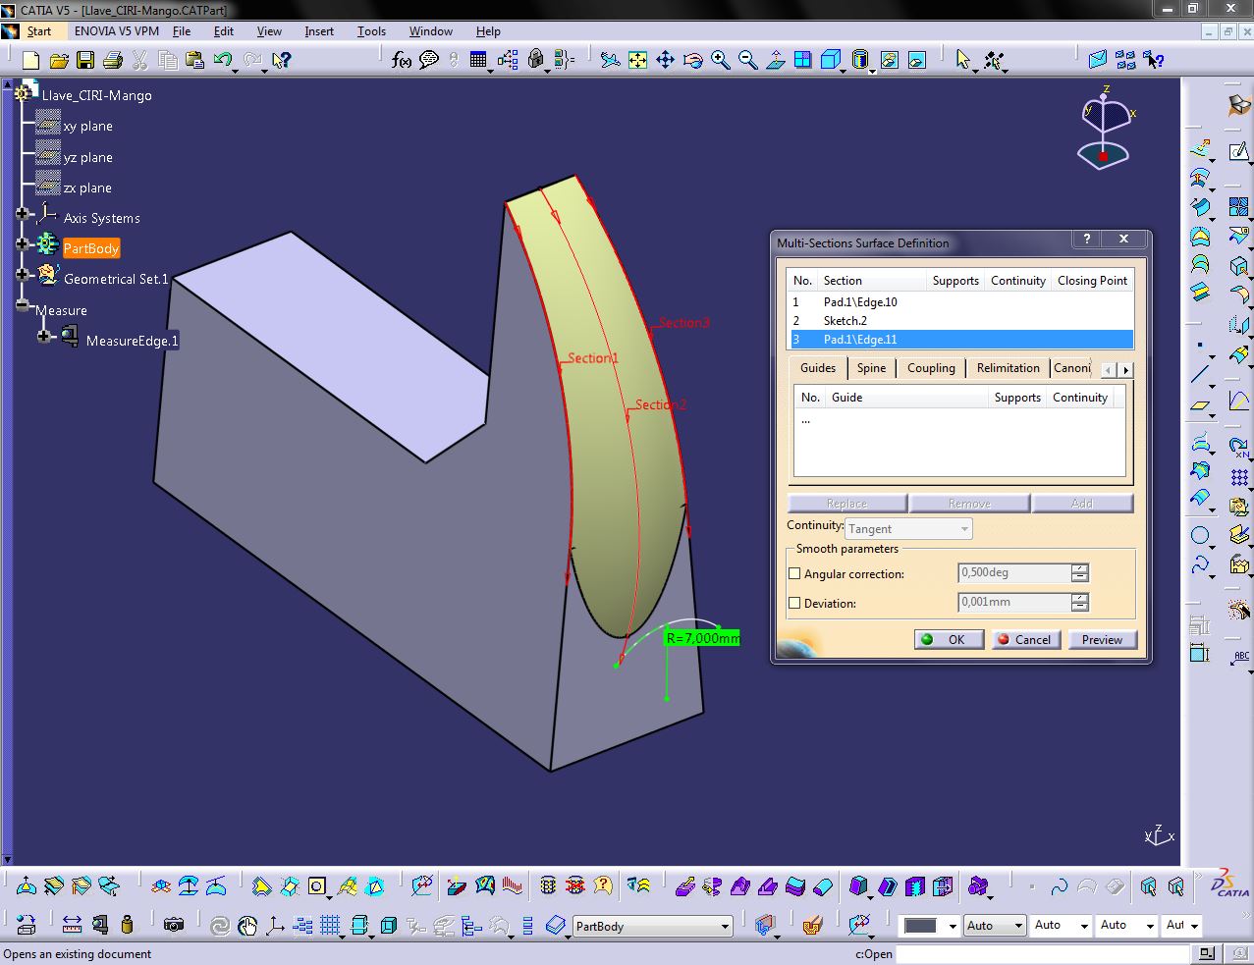
Task: Select the Sketch.2 section row
Action: 845,321
